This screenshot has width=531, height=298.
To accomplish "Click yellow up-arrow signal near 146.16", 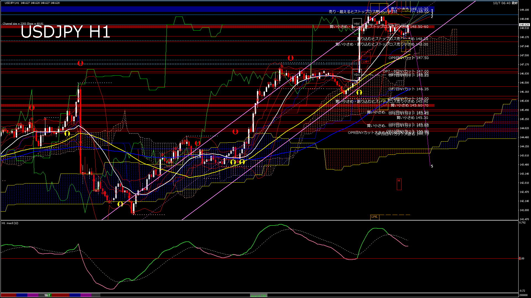I will coord(359,92).
